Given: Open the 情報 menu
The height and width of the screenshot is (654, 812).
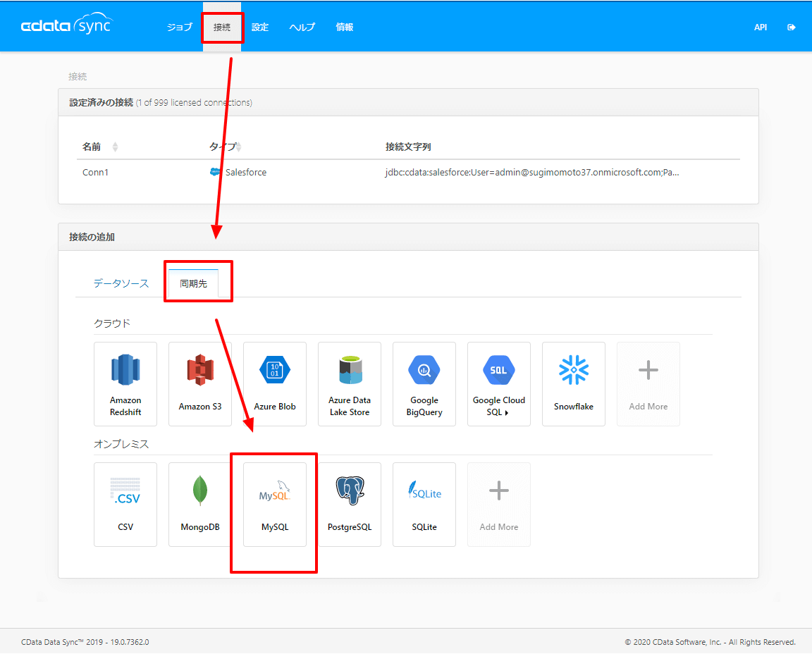Looking at the screenshot, I should click(x=345, y=27).
